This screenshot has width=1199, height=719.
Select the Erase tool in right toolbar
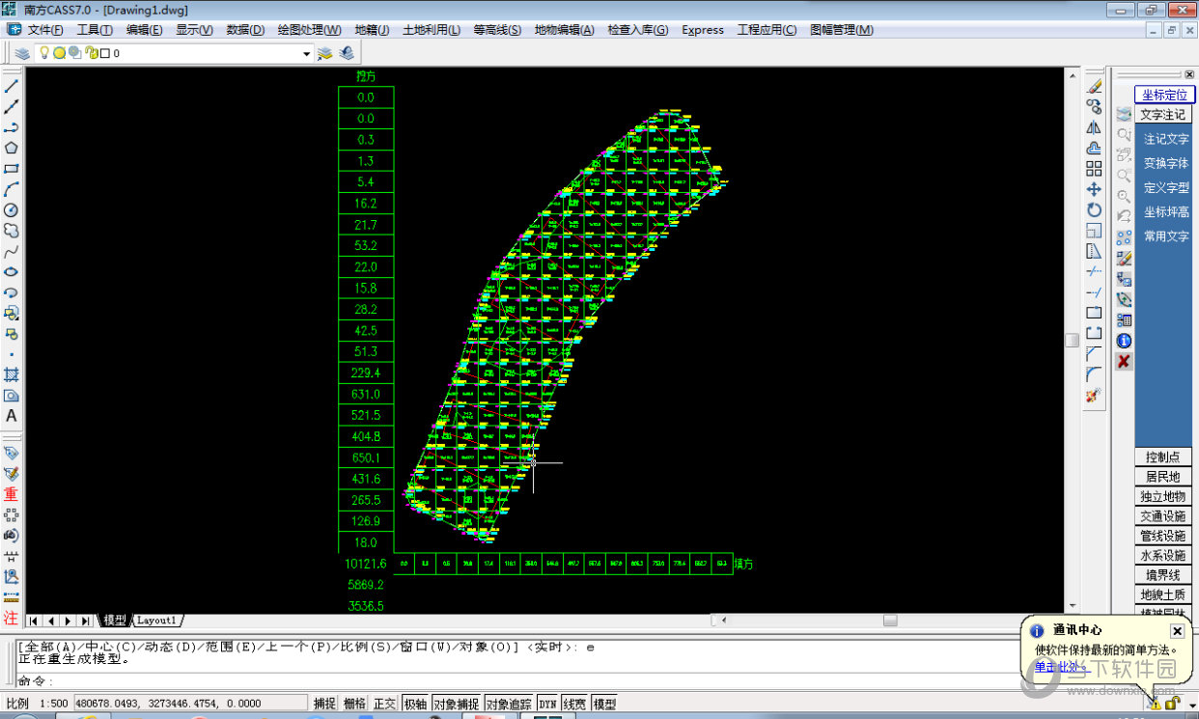click(x=1095, y=86)
